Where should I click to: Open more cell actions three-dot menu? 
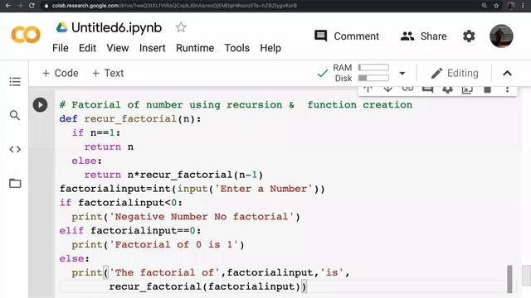507,89
